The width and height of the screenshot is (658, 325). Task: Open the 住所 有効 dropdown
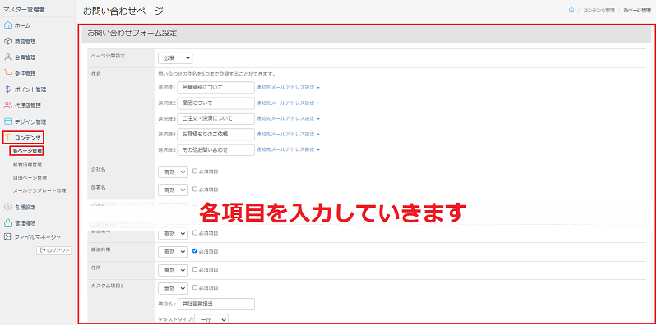click(x=173, y=270)
